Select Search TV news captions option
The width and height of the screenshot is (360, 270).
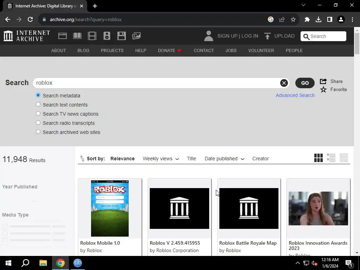(x=38, y=114)
